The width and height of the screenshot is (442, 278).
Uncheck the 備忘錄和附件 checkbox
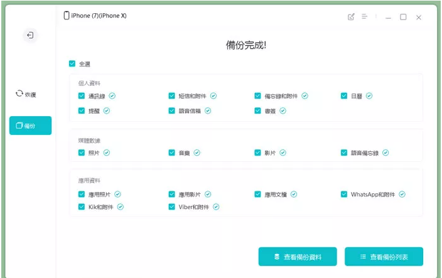(x=257, y=96)
